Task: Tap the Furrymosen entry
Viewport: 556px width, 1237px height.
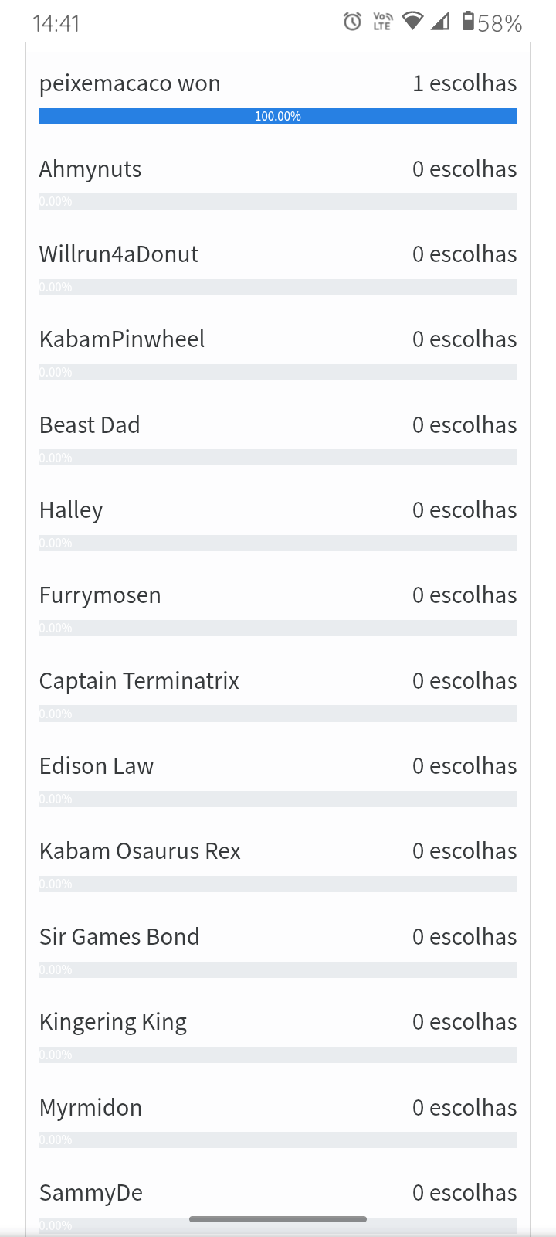Action: 100,595
